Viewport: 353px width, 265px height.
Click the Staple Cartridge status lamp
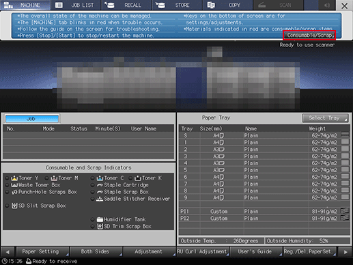pyautogui.click(x=93, y=185)
